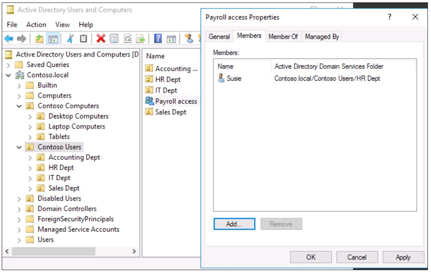This screenshot has width=431, height=272.
Task: Collapse the Contoso.local domain node
Action: tap(8, 75)
